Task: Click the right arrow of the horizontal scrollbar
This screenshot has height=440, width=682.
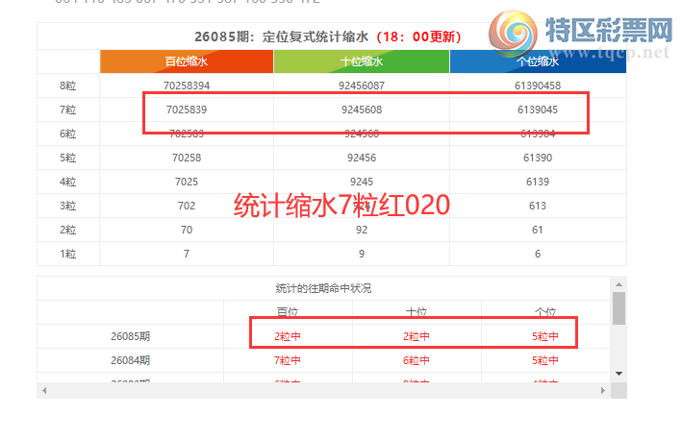Action: [603, 390]
